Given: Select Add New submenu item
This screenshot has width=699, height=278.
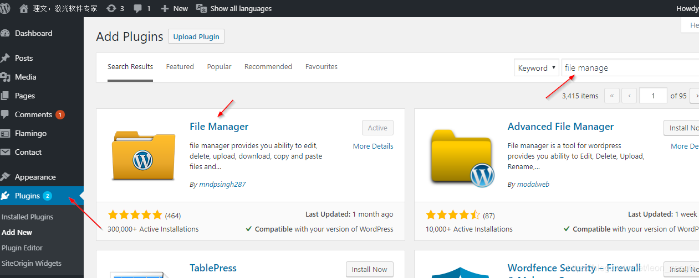Looking at the screenshot, I should 17,232.
